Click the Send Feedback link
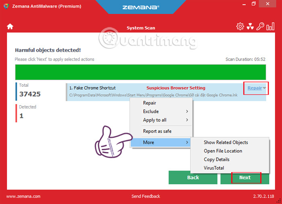The width and height of the screenshot is (282, 204). pyautogui.click(x=146, y=196)
